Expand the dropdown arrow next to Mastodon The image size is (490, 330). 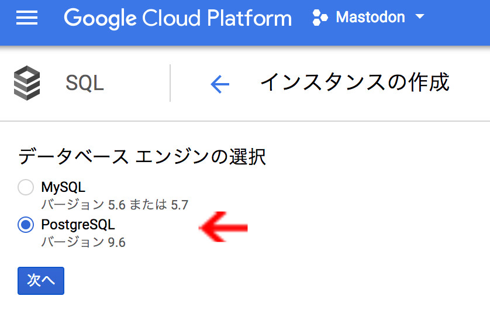click(x=419, y=18)
